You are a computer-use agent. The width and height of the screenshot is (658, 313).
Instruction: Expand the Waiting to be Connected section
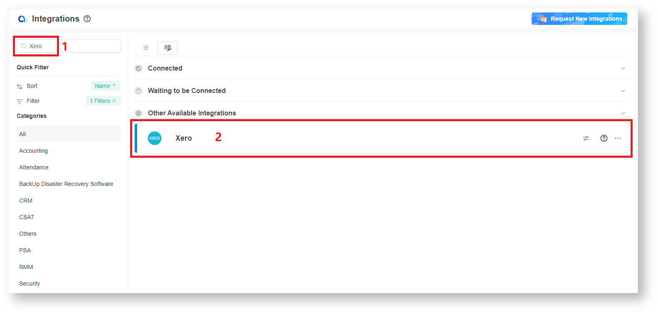[x=623, y=90]
